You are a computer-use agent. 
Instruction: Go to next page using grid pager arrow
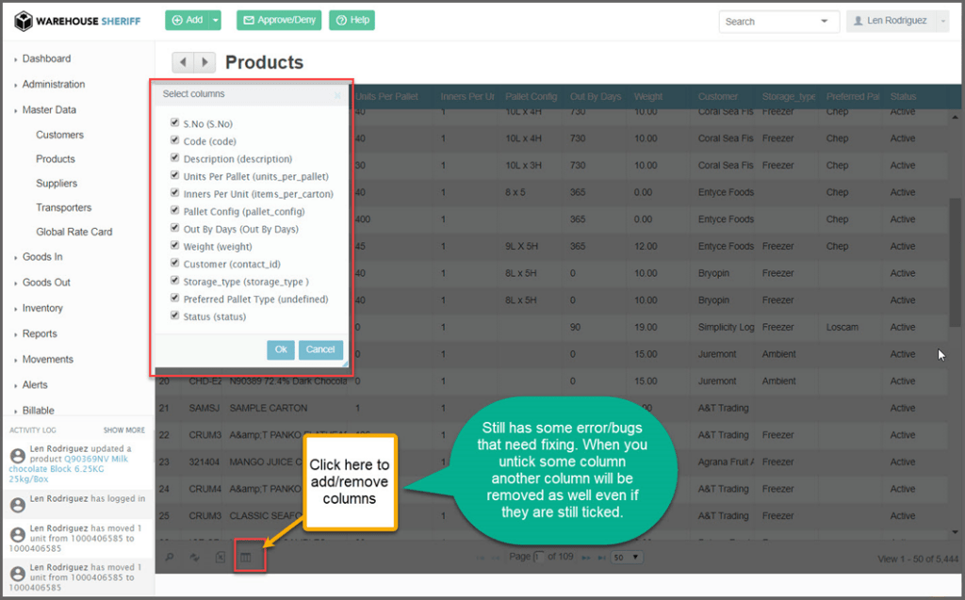click(585, 558)
